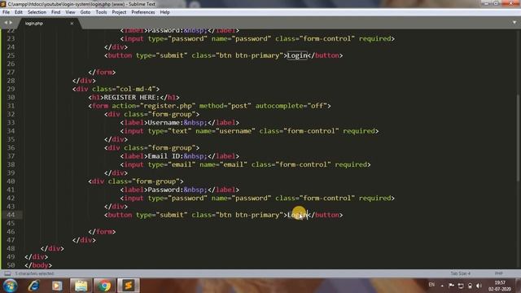Open the Selection menu
This screenshot has height=293, width=521.
coord(37,12)
